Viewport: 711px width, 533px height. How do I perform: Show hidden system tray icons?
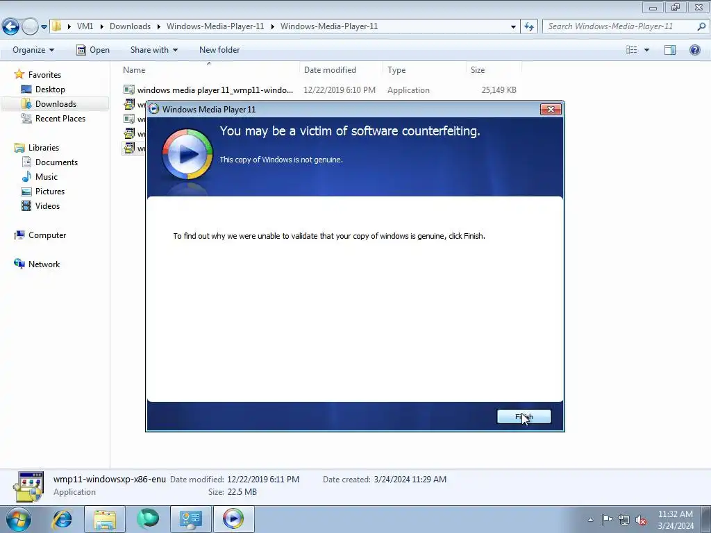click(590, 520)
